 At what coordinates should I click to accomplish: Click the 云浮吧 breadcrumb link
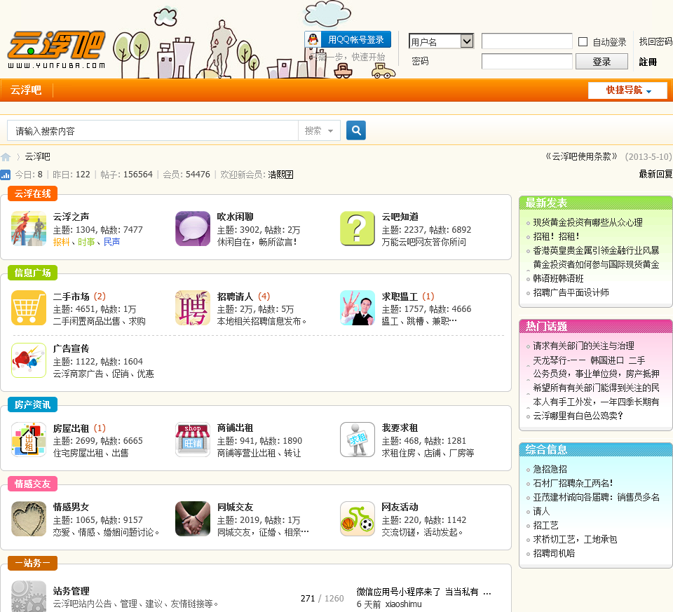(x=37, y=156)
